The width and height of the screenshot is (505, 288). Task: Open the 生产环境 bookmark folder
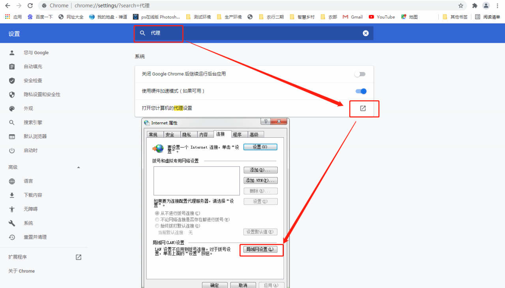(x=229, y=17)
